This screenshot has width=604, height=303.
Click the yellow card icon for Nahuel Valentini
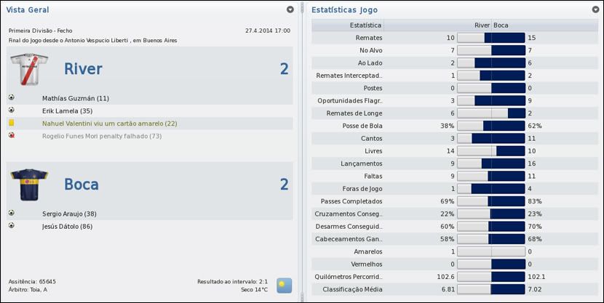tap(12, 124)
